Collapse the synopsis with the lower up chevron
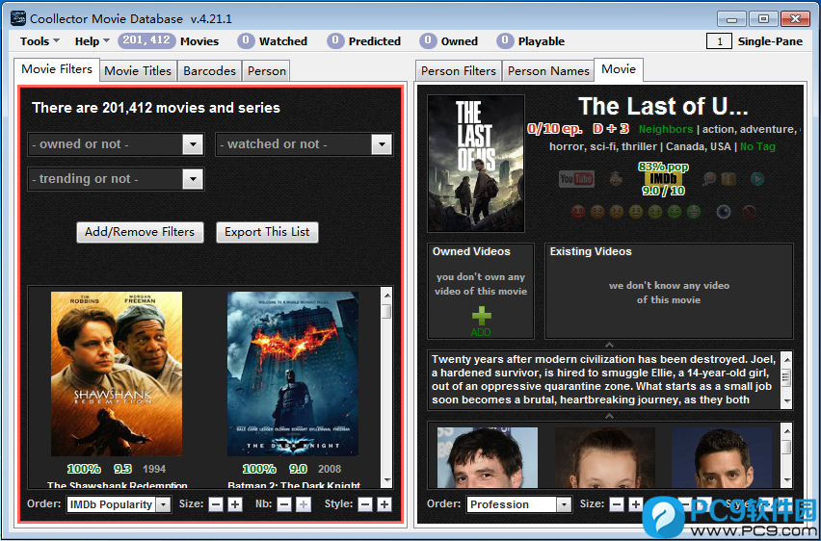This screenshot has height=541, width=821. coord(609,416)
